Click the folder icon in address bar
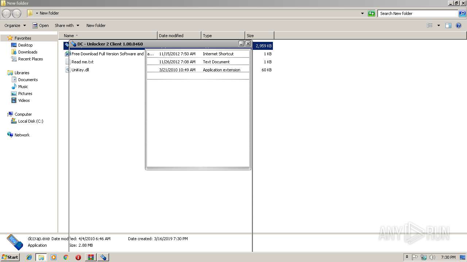467x262 pixels. pos(30,13)
